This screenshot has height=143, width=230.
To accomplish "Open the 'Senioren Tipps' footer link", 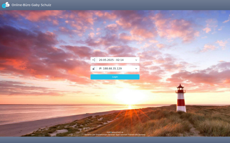I will click(x=114, y=135).
